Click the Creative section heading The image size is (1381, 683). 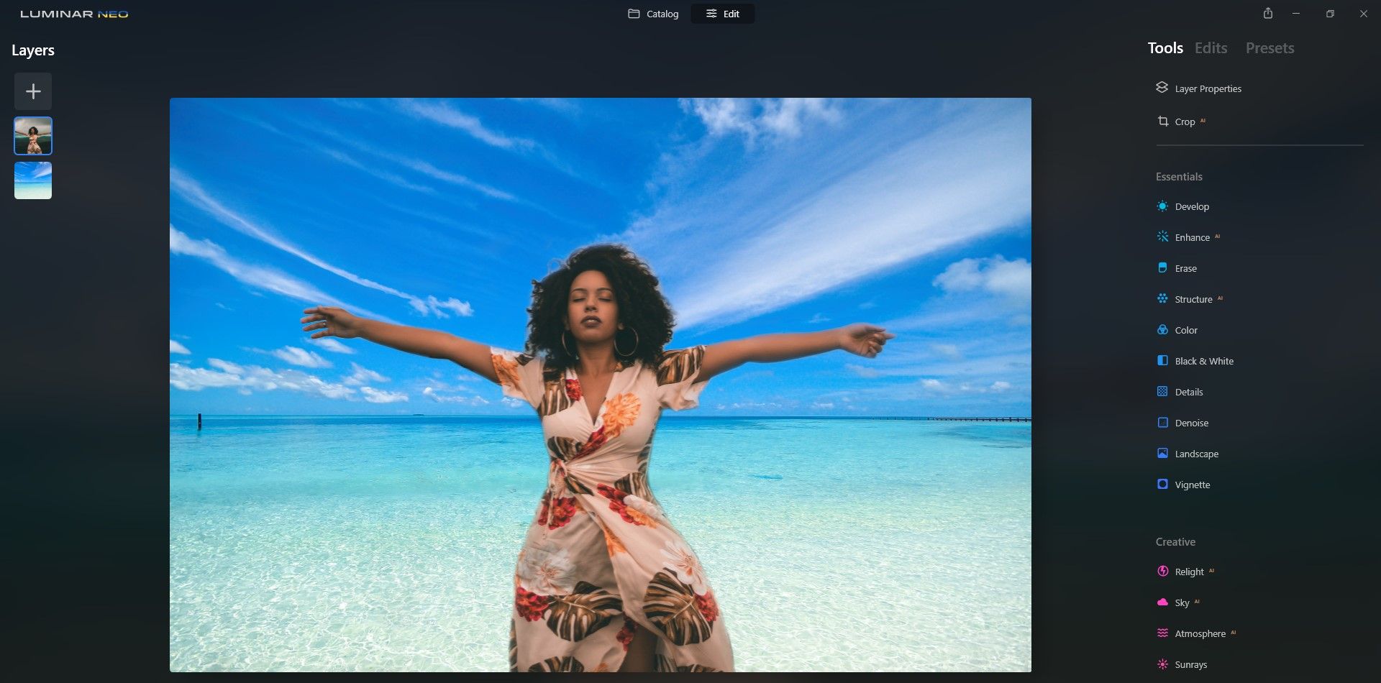[1175, 542]
